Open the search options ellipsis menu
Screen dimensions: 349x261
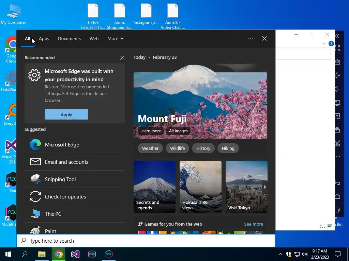pos(250,38)
